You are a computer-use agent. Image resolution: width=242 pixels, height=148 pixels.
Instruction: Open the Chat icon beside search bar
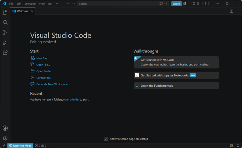click(161, 3)
